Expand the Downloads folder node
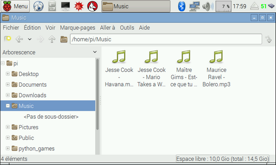 (8, 95)
